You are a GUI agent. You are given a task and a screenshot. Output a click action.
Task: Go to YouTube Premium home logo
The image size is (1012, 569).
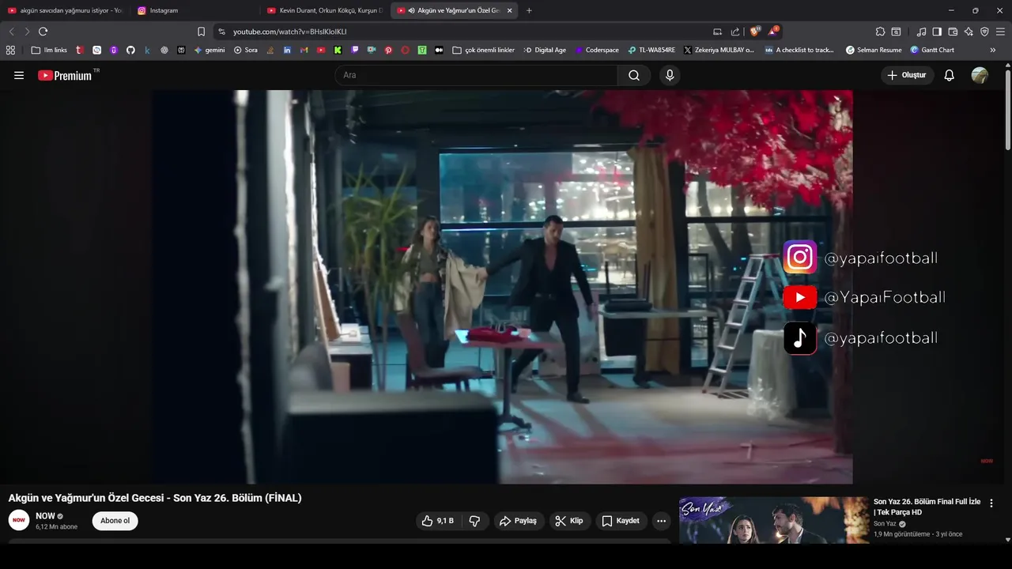coord(65,75)
